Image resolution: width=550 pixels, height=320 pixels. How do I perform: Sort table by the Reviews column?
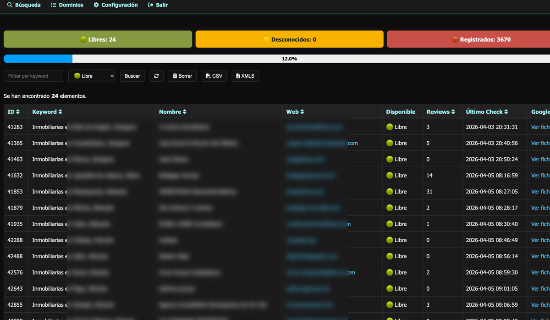coord(440,112)
